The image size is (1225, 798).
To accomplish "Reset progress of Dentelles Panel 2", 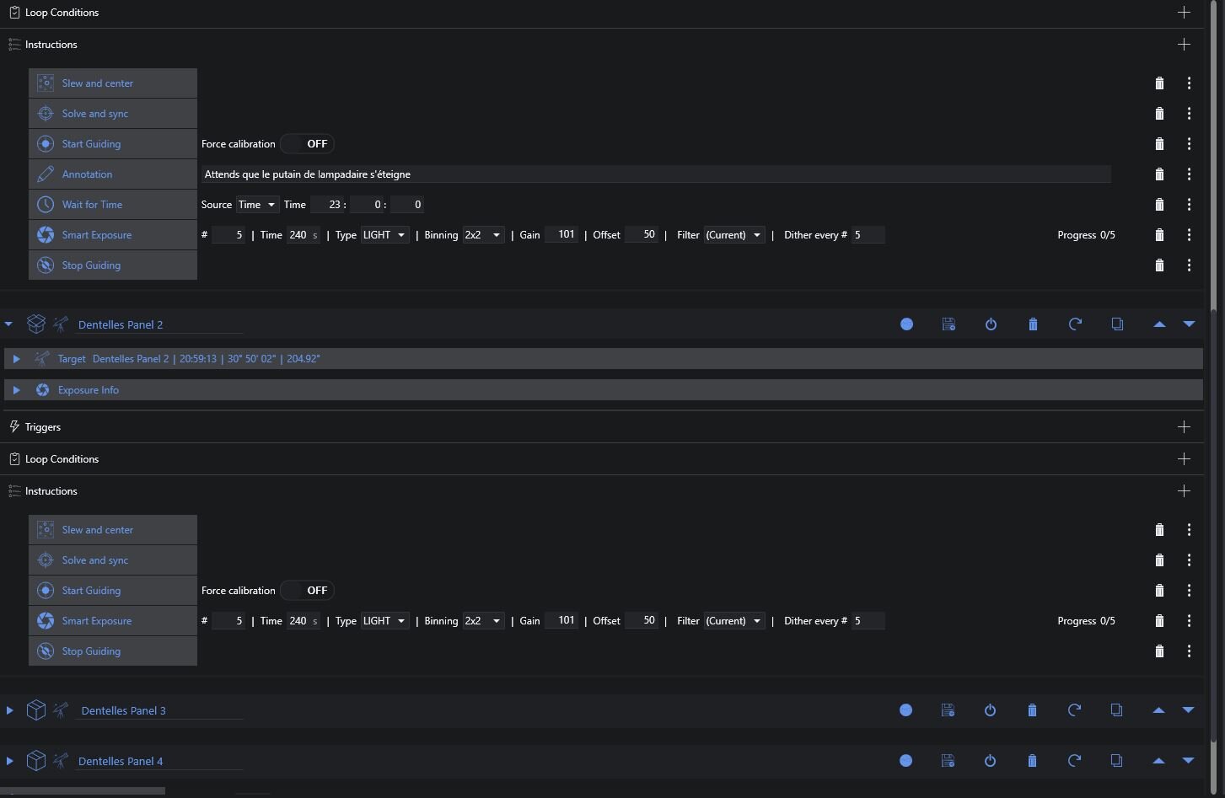I will (1075, 324).
